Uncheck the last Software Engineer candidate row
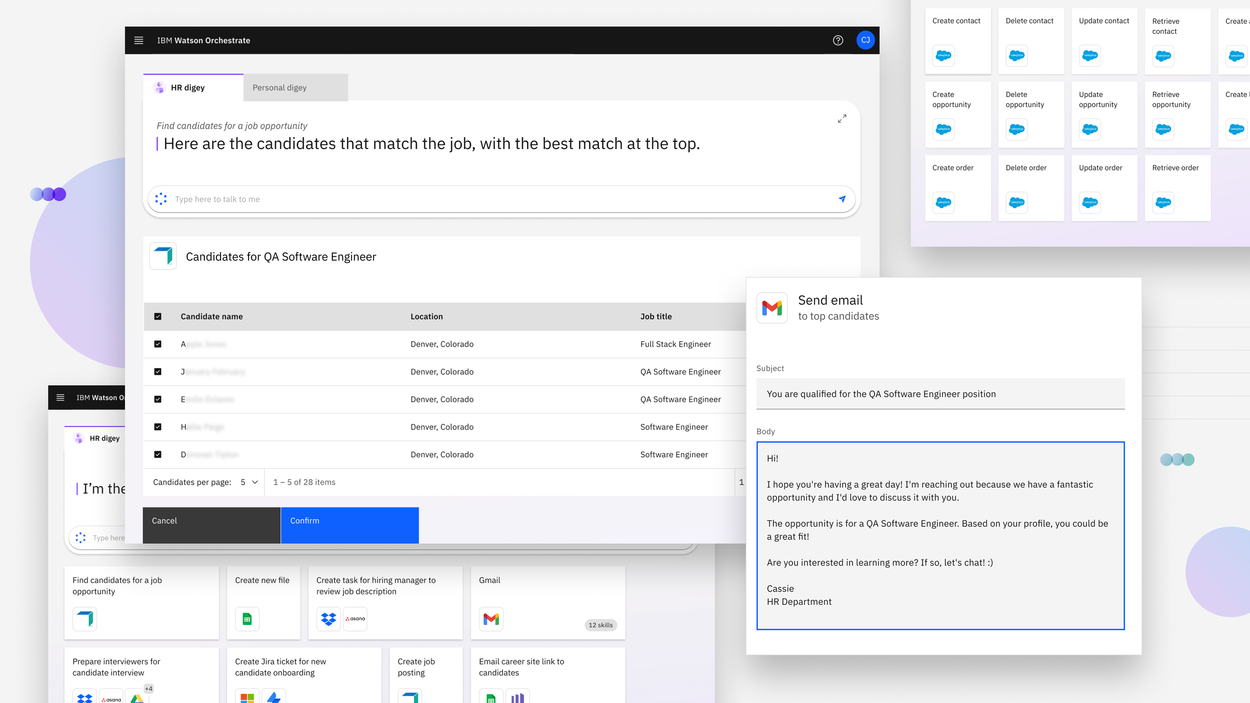The height and width of the screenshot is (703, 1250). [x=158, y=454]
